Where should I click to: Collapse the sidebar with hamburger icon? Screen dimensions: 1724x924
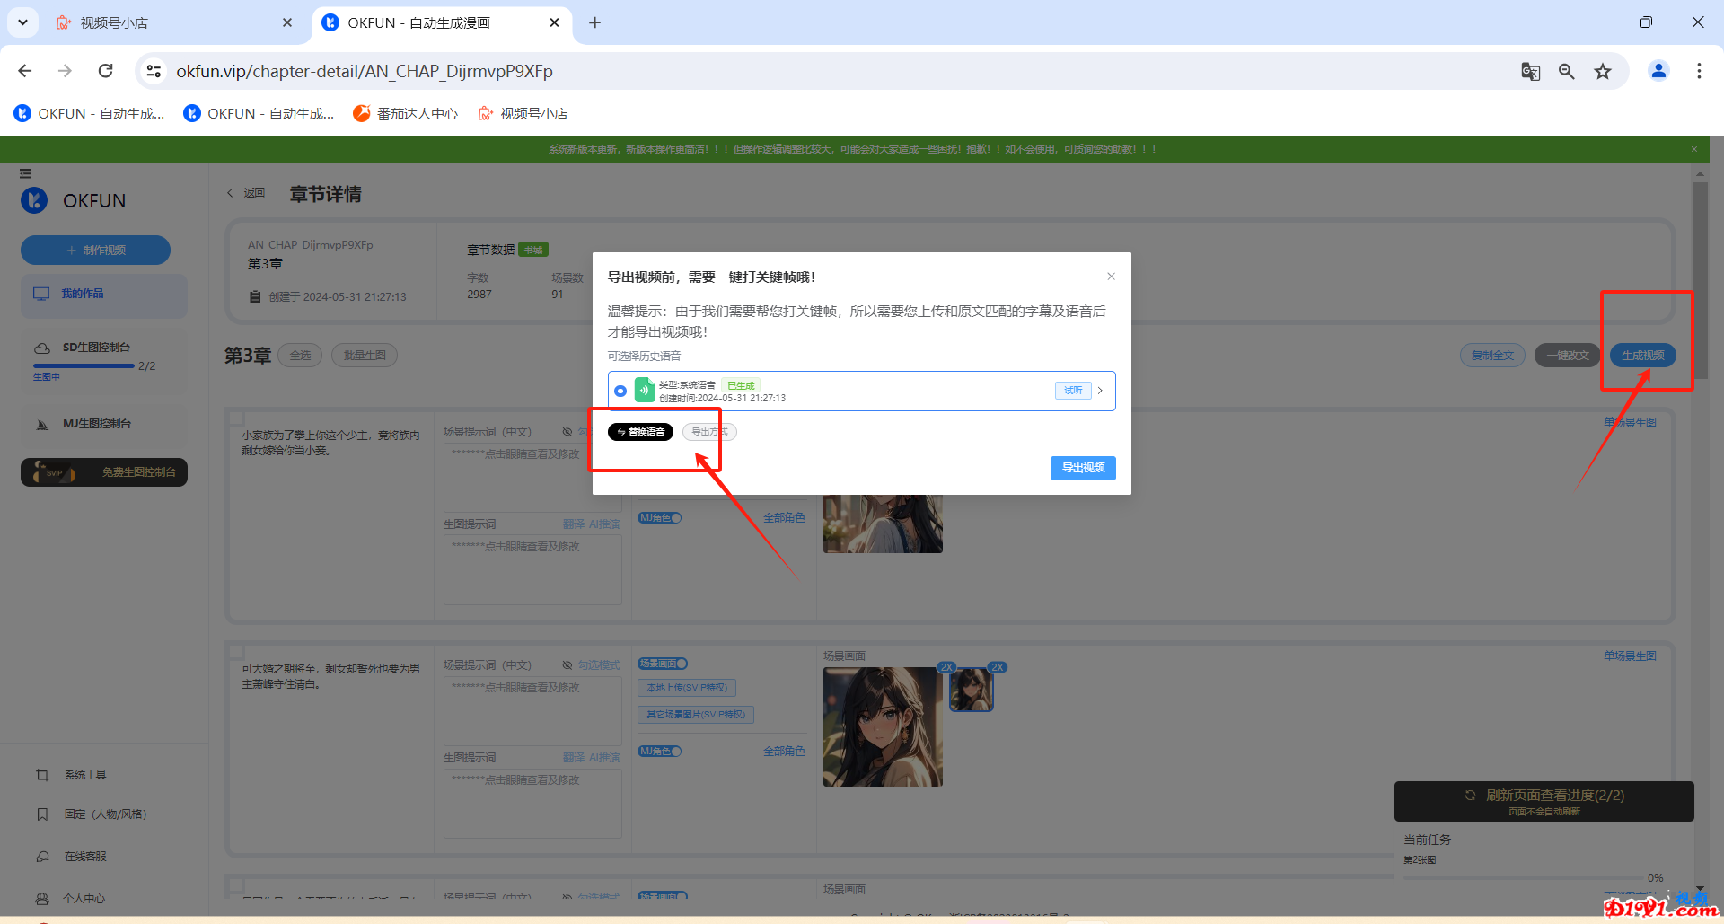click(25, 173)
